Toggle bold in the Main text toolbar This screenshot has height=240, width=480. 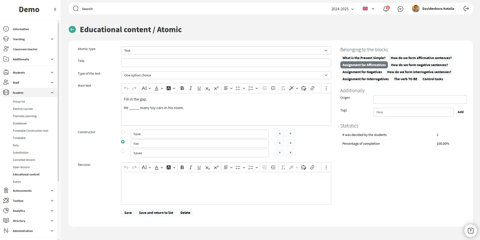(x=182, y=88)
